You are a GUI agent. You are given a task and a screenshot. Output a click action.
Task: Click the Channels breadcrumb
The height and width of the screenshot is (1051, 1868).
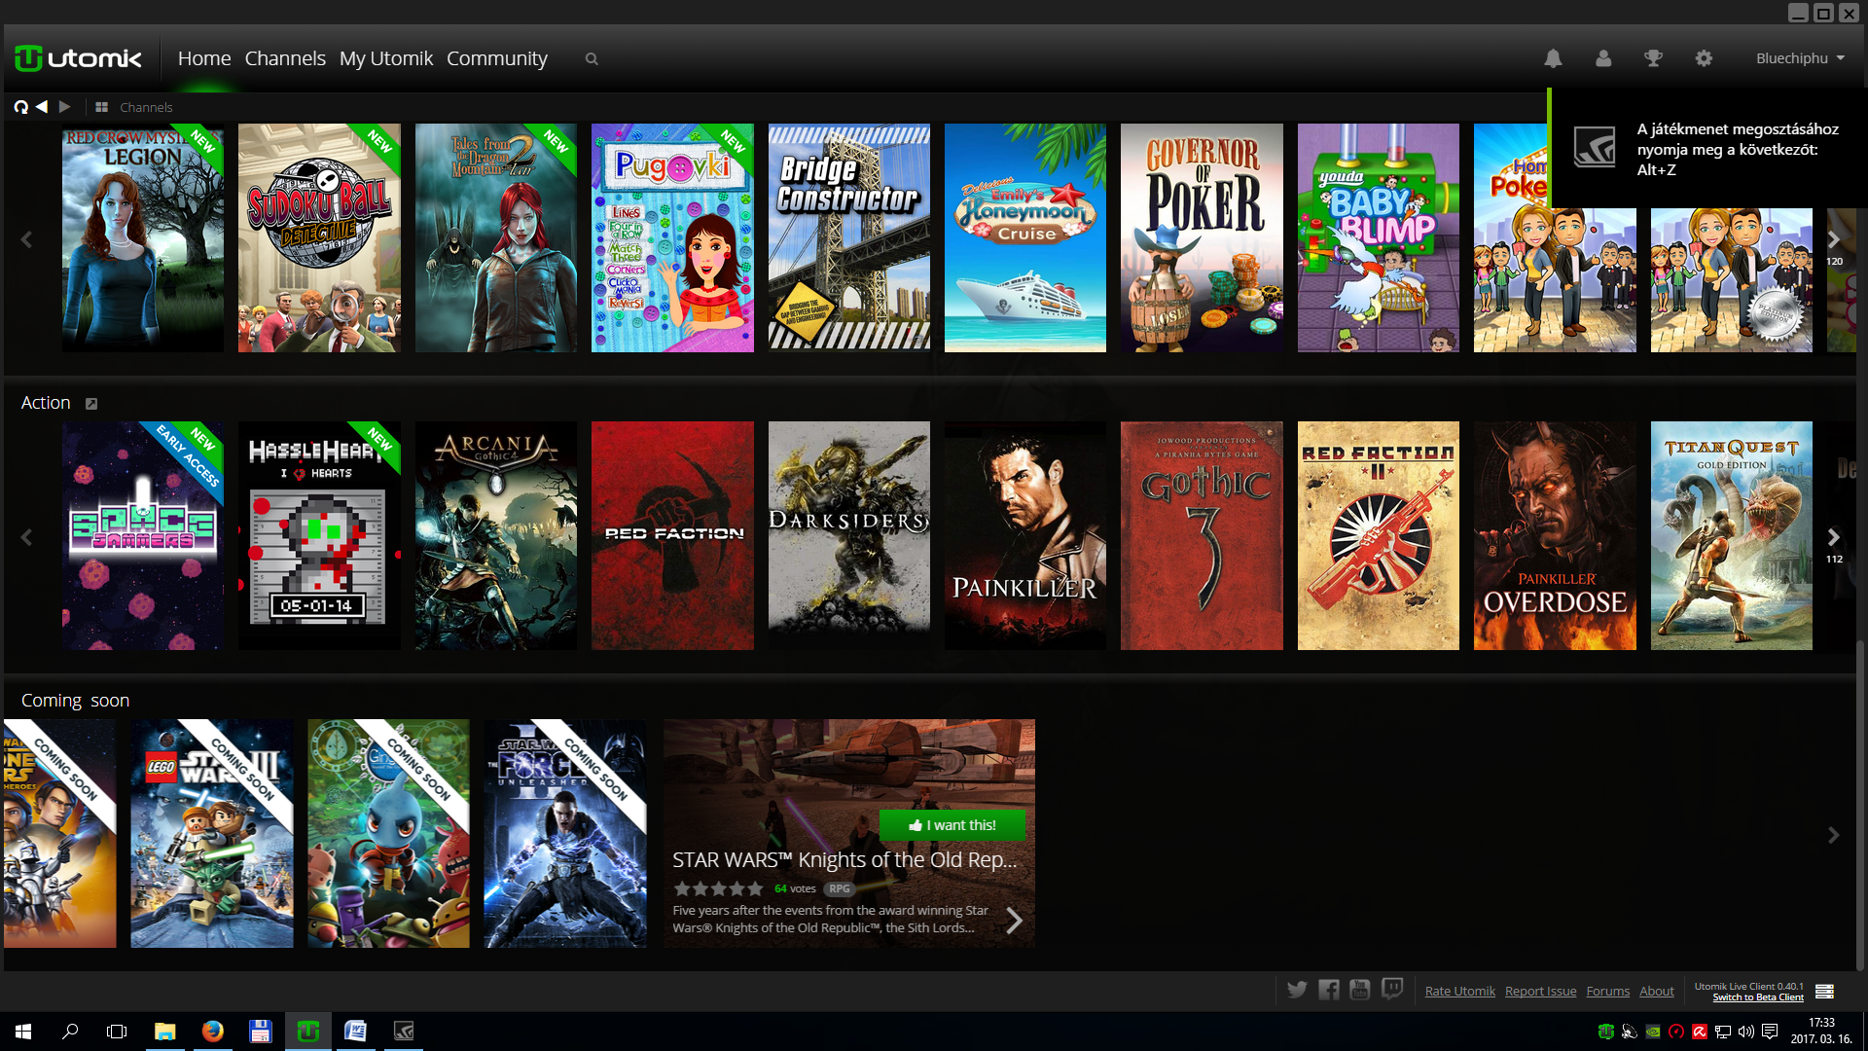(x=146, y=107)
